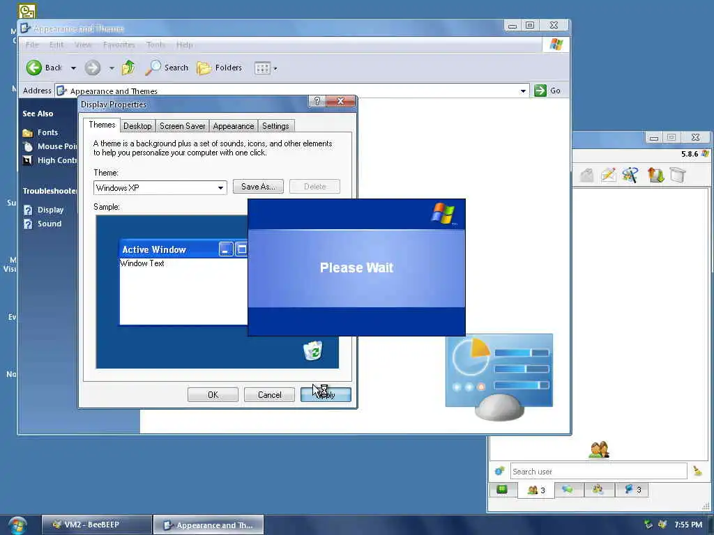The image size is (714, 535).
Task: Switch to the Screen Saver tab
Action: 182,126
